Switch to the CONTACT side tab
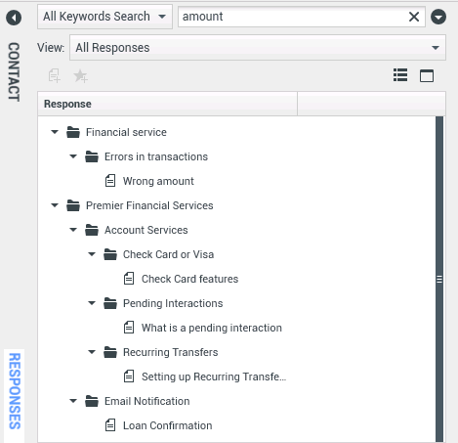Viewport: 458px width, 443px height. 14,71
